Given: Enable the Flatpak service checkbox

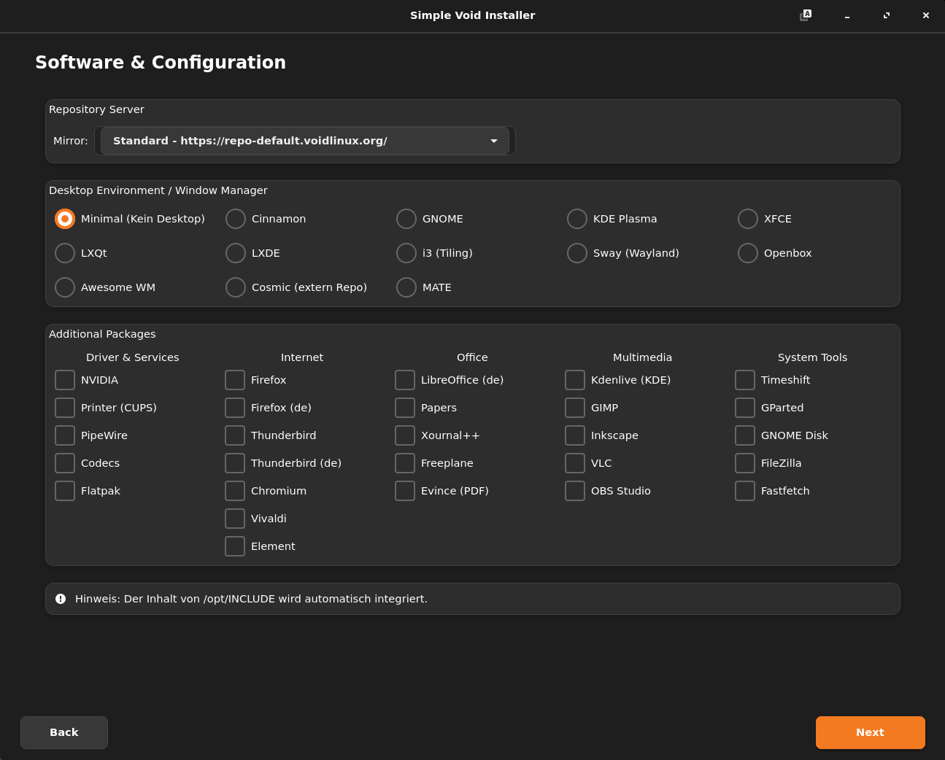Looking at the screenshot, I should point(65,491).
